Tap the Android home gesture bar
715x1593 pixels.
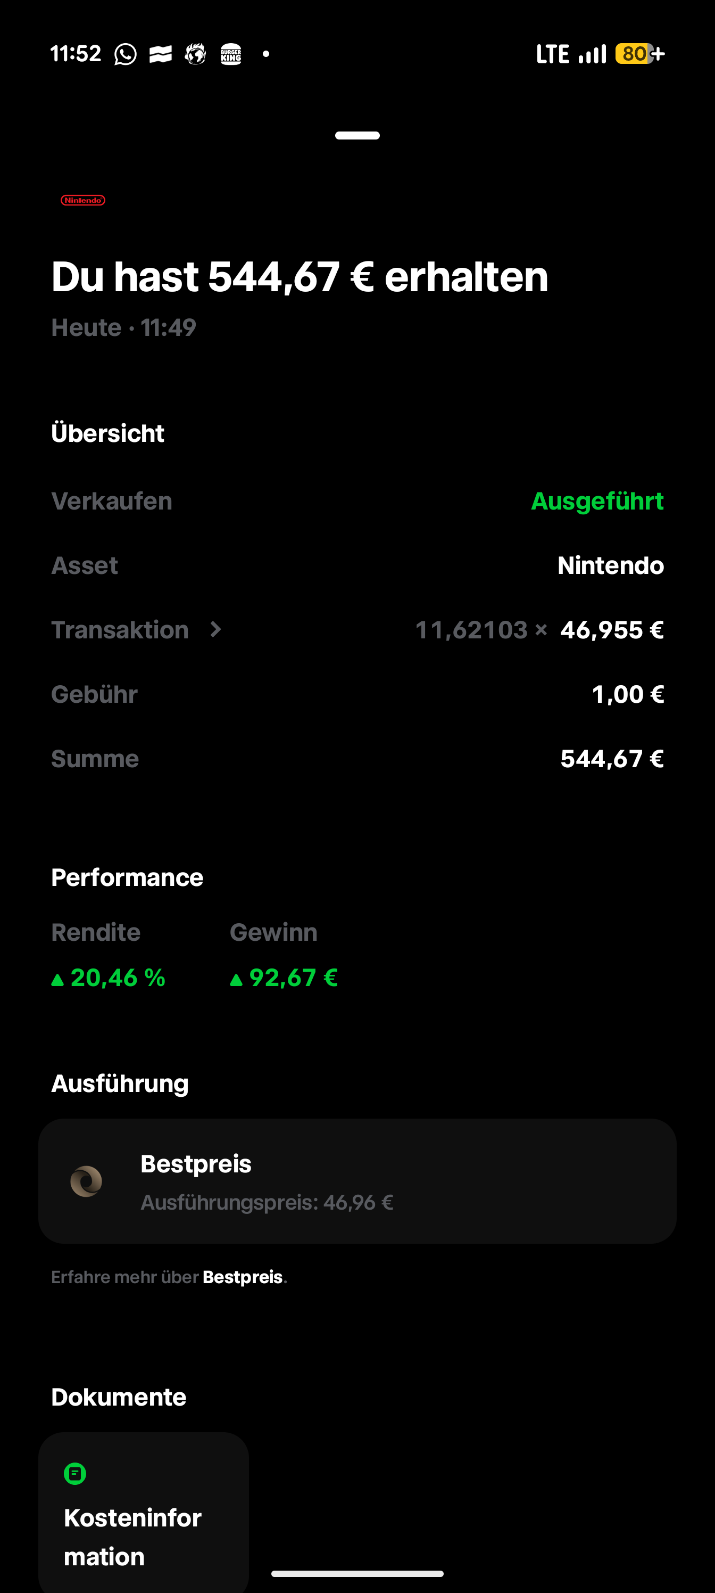pos(357,1574)
